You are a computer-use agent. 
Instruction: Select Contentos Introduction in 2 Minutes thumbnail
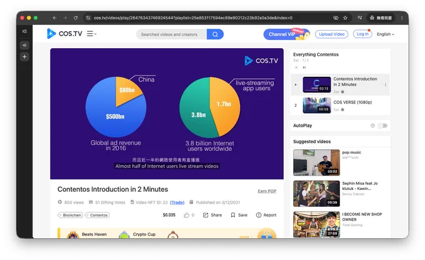pyautogui.click(x=317, y=84)
